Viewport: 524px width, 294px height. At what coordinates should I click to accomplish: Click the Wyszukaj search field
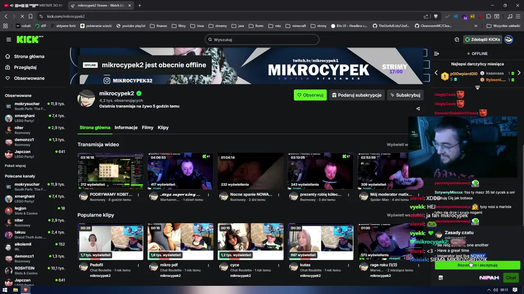[x=262, y=40]
